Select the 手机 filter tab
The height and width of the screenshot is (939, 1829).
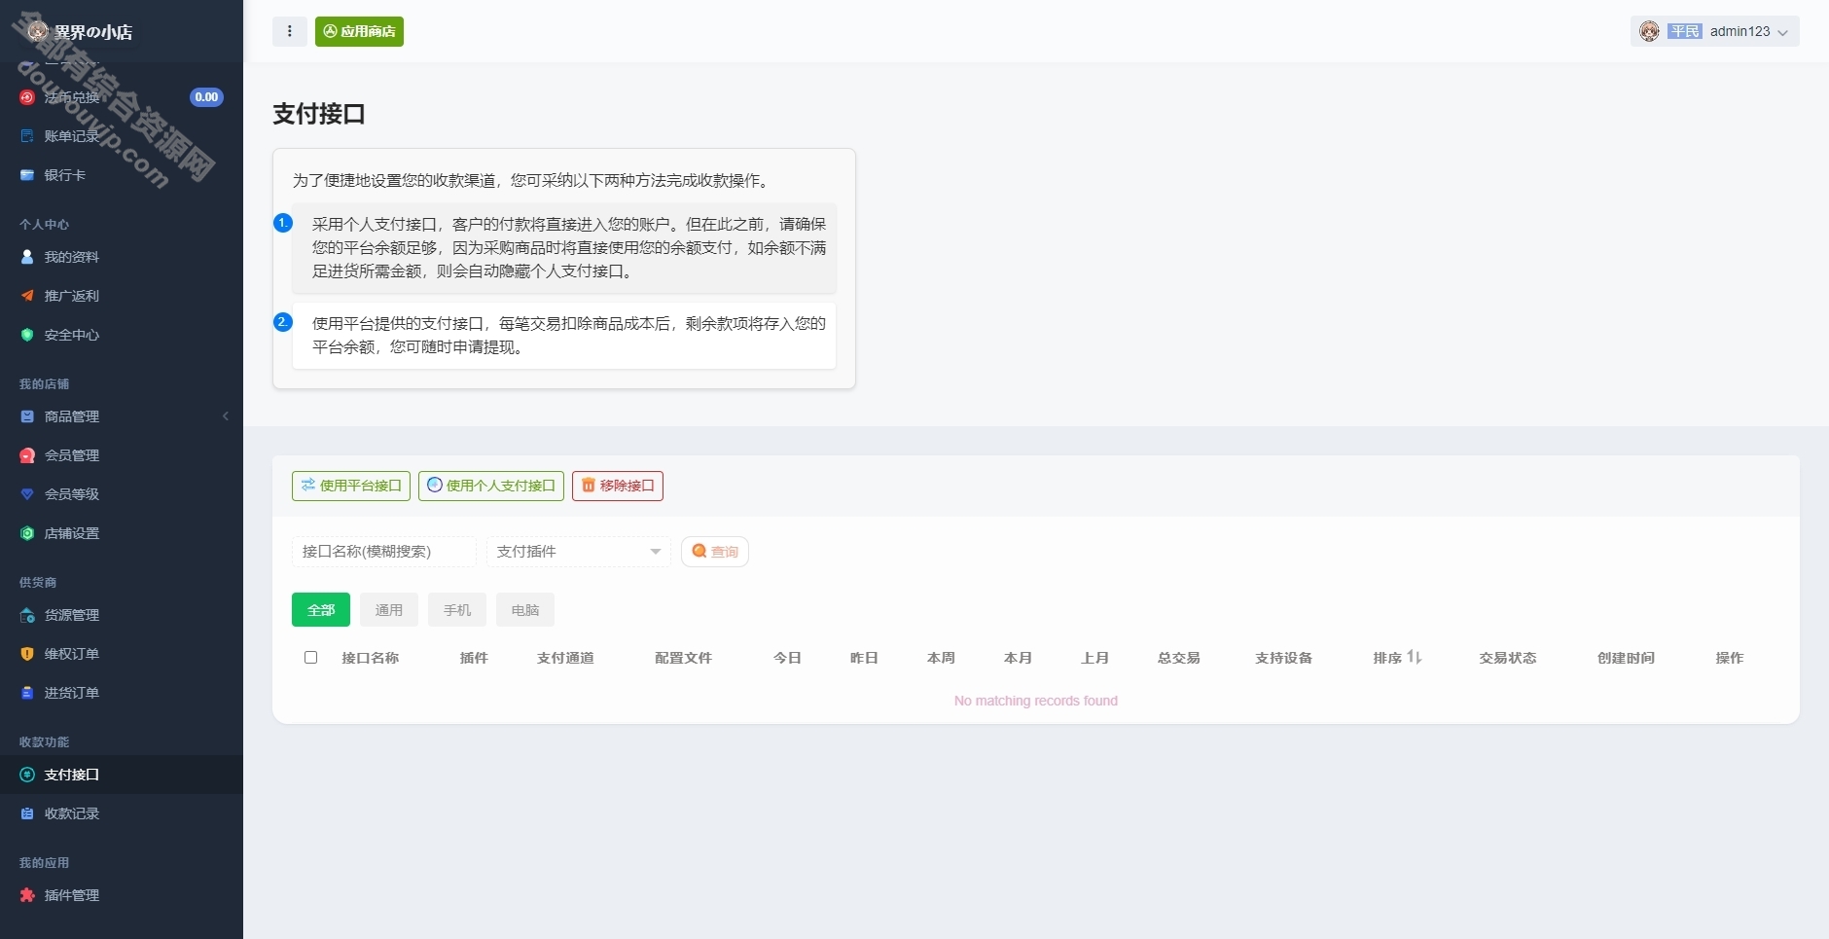[x=457, y=610]
